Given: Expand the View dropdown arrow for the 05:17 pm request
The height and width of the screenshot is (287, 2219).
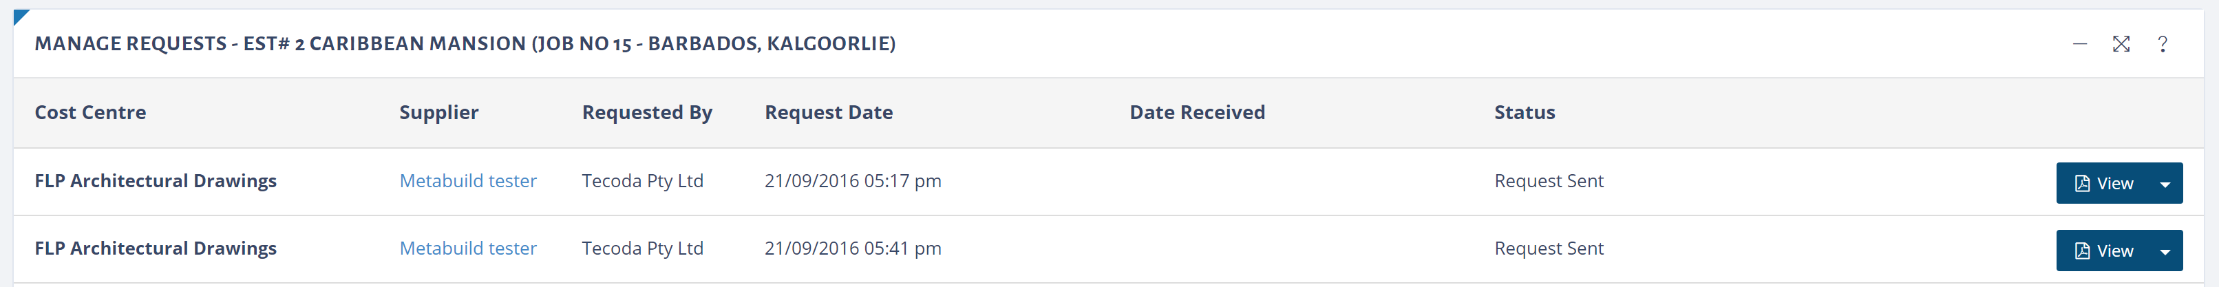Looking at the screenshot, I should 2165,184.
